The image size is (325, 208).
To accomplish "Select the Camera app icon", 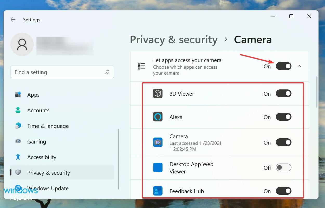I will click(x=158, y=142).
